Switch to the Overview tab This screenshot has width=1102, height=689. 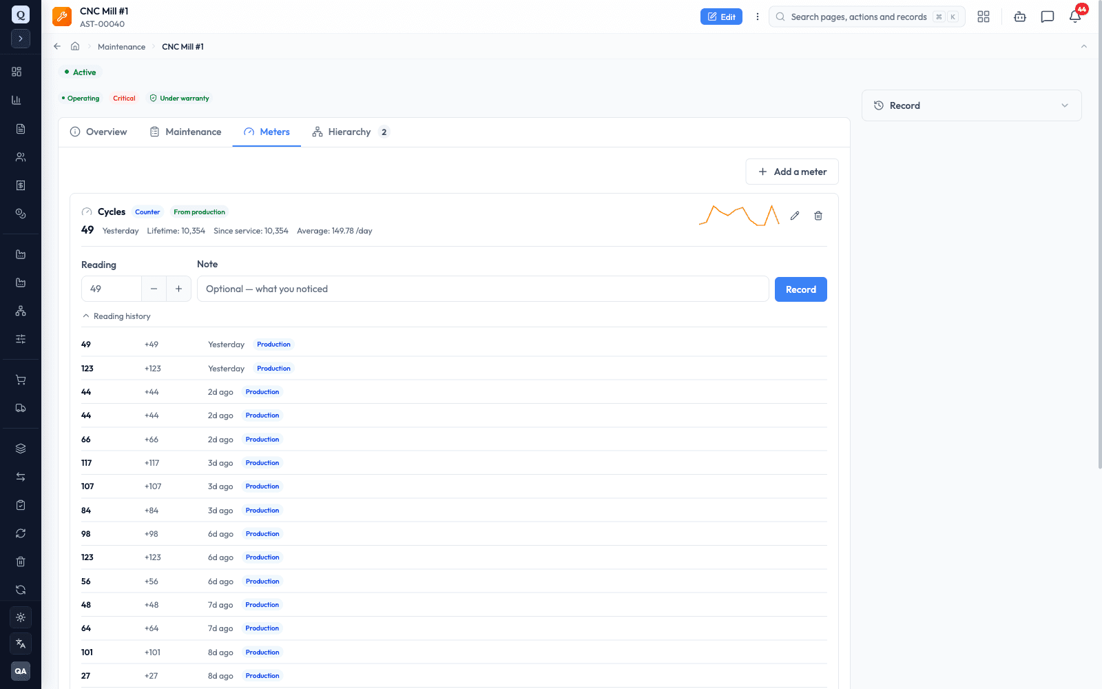pos(98,132)
